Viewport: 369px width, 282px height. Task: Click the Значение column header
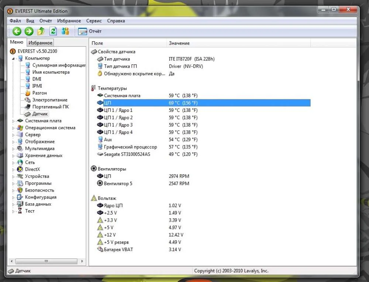179,43
